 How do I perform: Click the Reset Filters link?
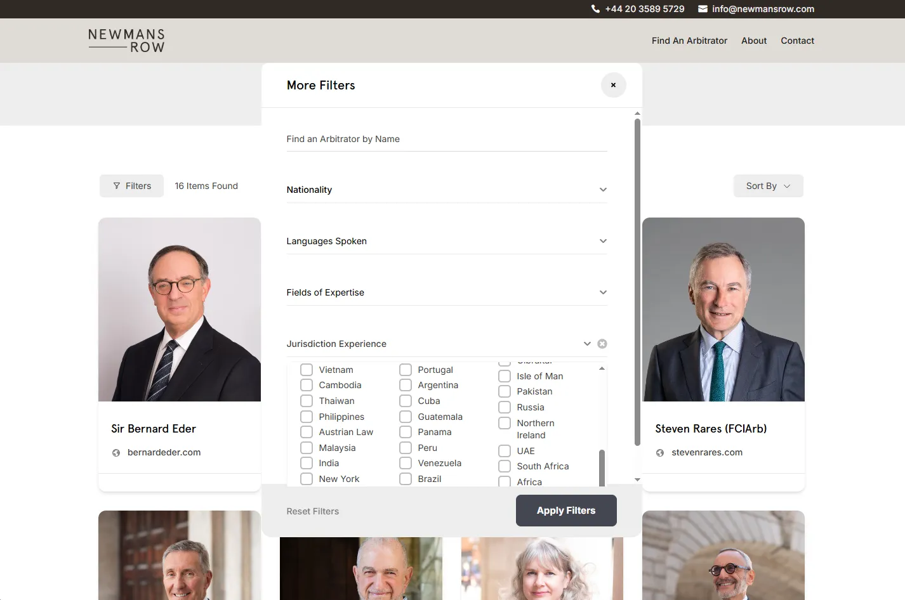(313, 511)
